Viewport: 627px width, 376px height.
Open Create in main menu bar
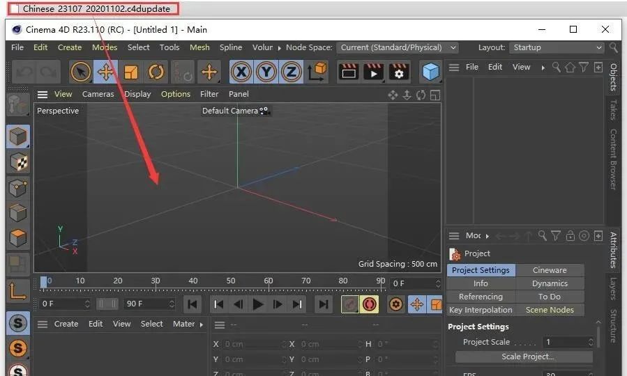(70, 47)
